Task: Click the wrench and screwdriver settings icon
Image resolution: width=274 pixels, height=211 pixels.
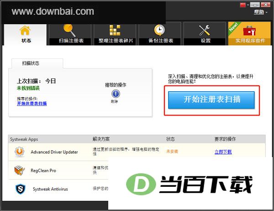Action: pyautogui.click(x=205, y=30)
